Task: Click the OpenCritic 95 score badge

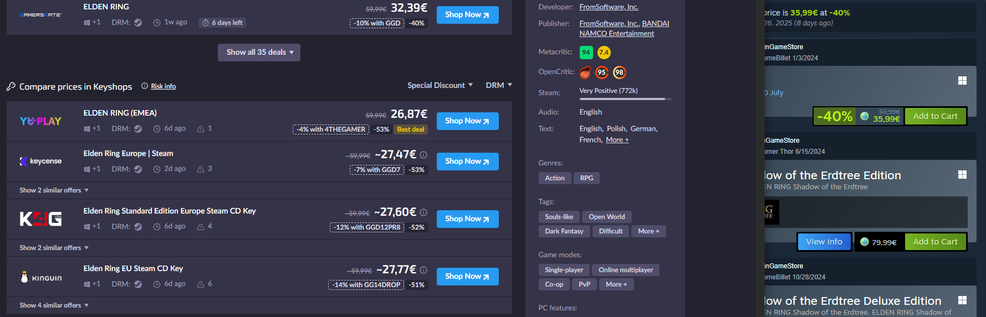Action: pos(602,72)
